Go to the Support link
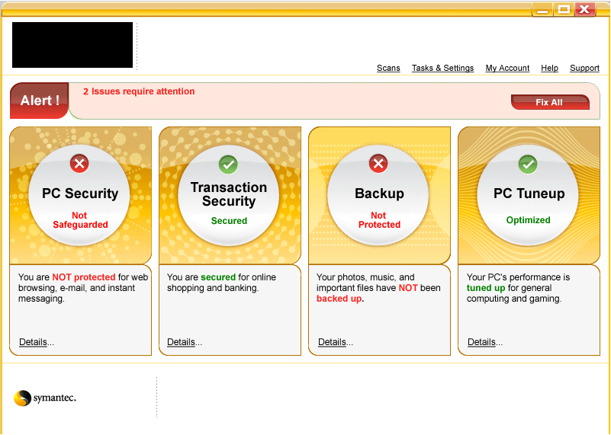The width and height of the screenshot is (611, 435). tap(584, 68)
